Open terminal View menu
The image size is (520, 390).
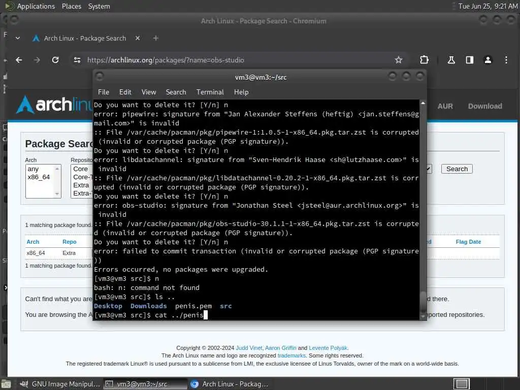[149, 92]
